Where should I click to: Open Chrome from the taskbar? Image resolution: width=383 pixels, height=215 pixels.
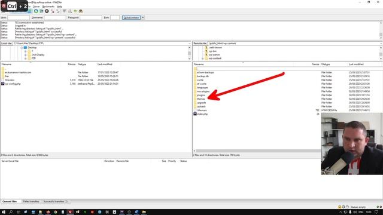56,212
